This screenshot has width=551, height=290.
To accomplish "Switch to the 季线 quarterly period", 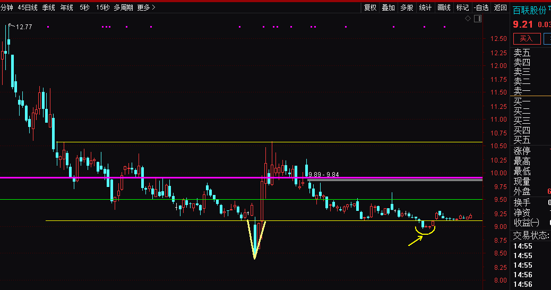I will [x=48, y=7].
